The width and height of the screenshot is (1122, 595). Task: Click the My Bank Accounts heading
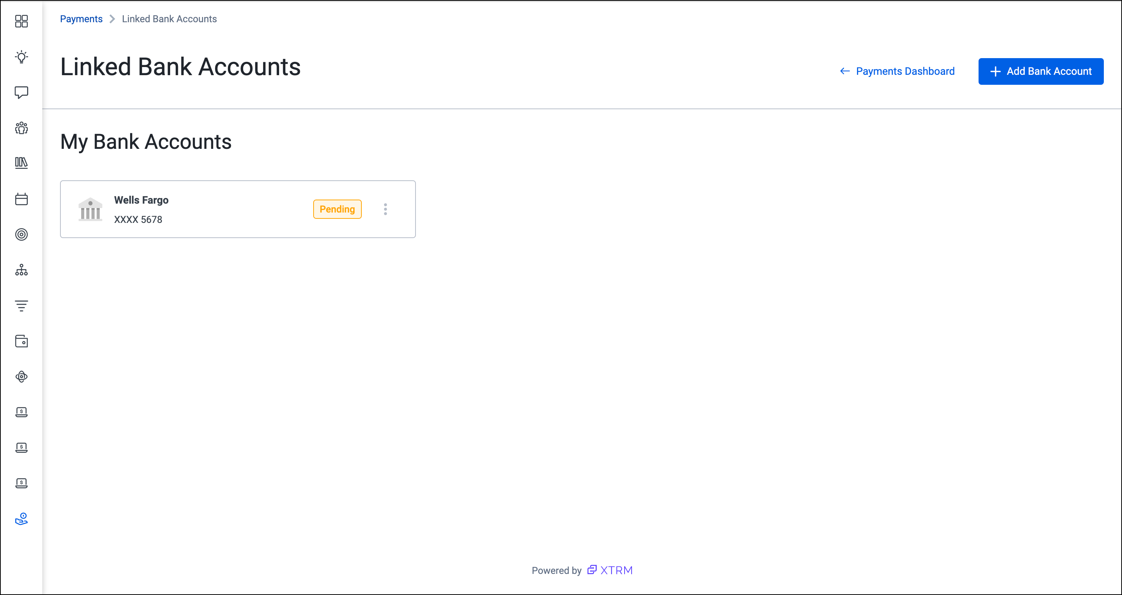pos(146,142)
